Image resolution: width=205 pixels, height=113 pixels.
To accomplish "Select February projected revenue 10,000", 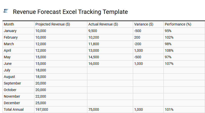I will click(41, 37).
